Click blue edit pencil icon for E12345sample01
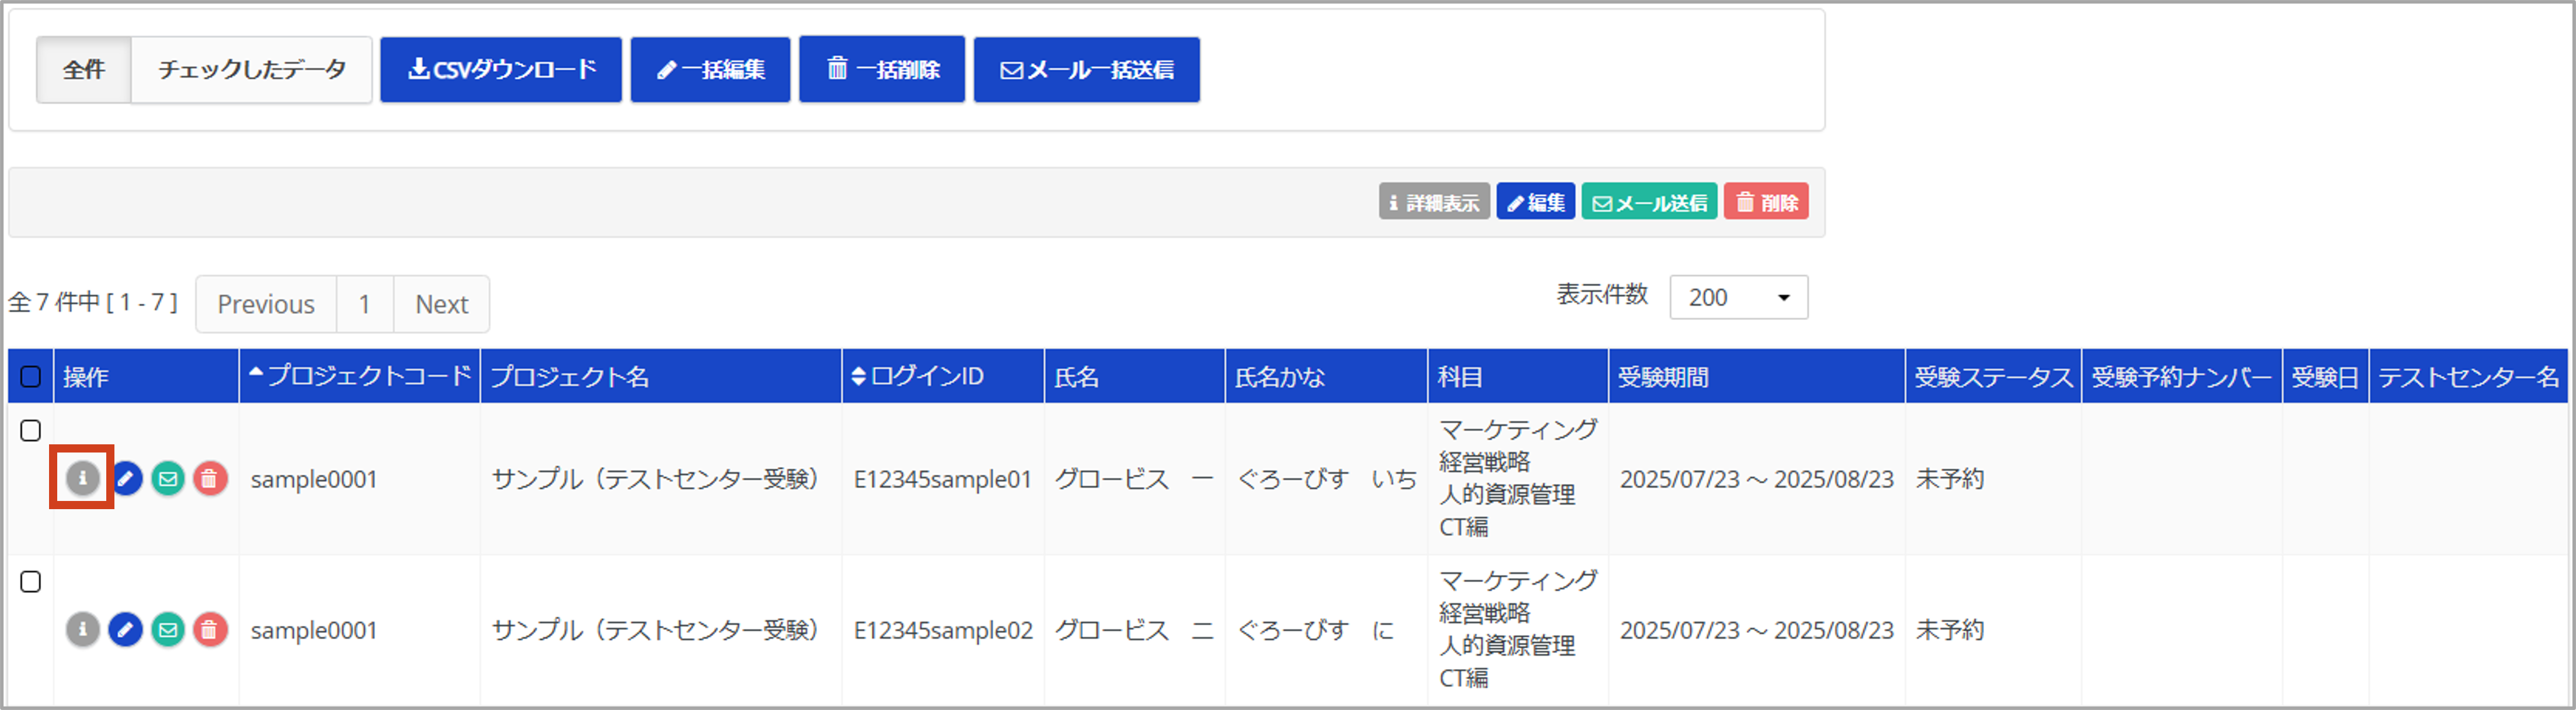Screen dimensions: 2576x710 (126, 478)
